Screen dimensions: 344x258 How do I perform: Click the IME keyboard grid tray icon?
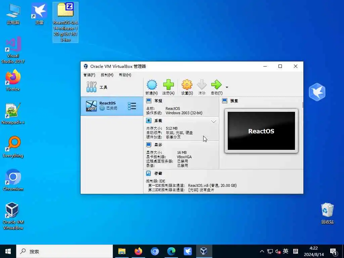point(296,251)
